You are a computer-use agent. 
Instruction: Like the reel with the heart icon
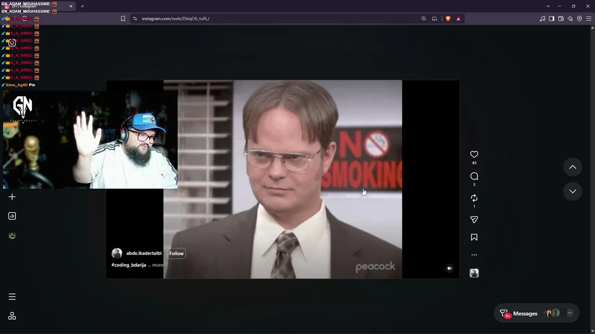tap(474, 154)
